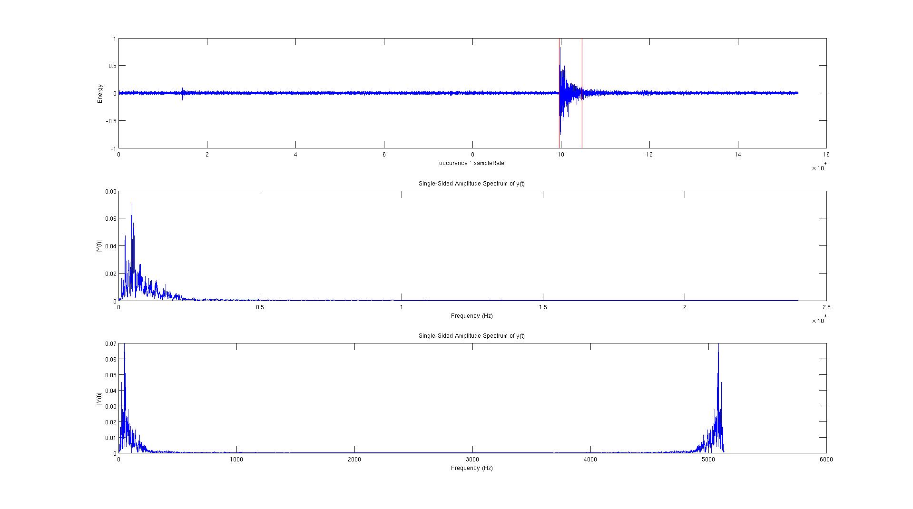Screen dimensions: 913x509
Task: Click the small early spike in the top waveform
Action: (x=183, y=93)
